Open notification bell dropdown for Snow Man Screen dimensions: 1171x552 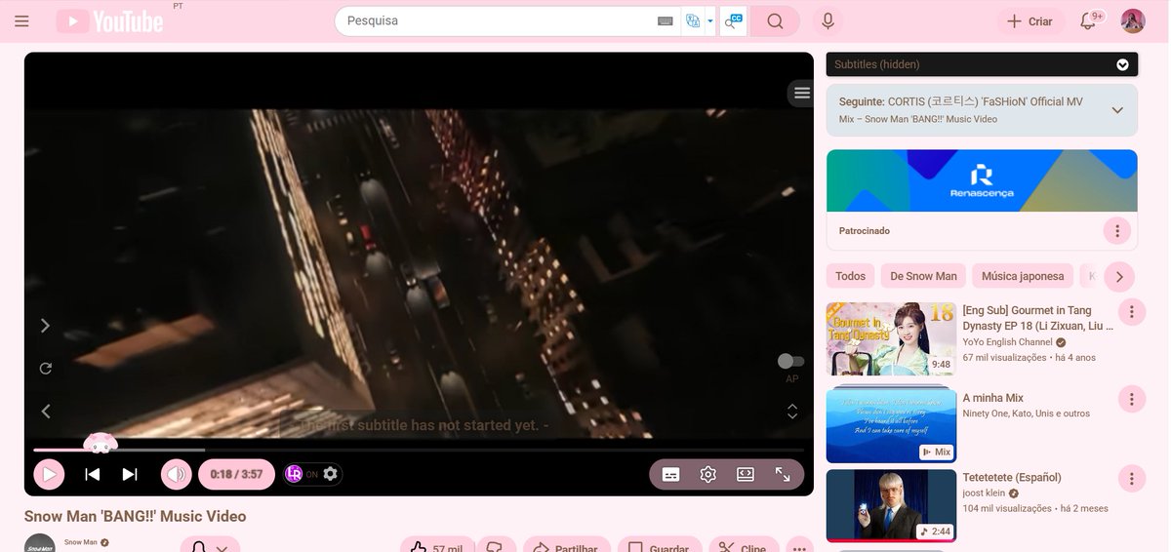[210, 546]
